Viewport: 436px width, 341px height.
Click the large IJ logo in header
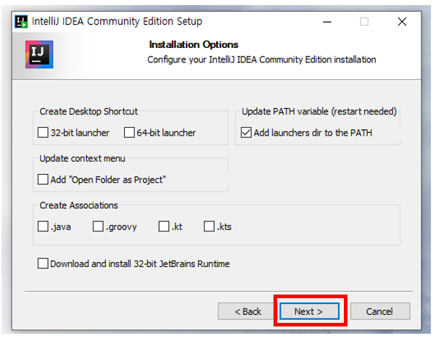tap(39, 54)
